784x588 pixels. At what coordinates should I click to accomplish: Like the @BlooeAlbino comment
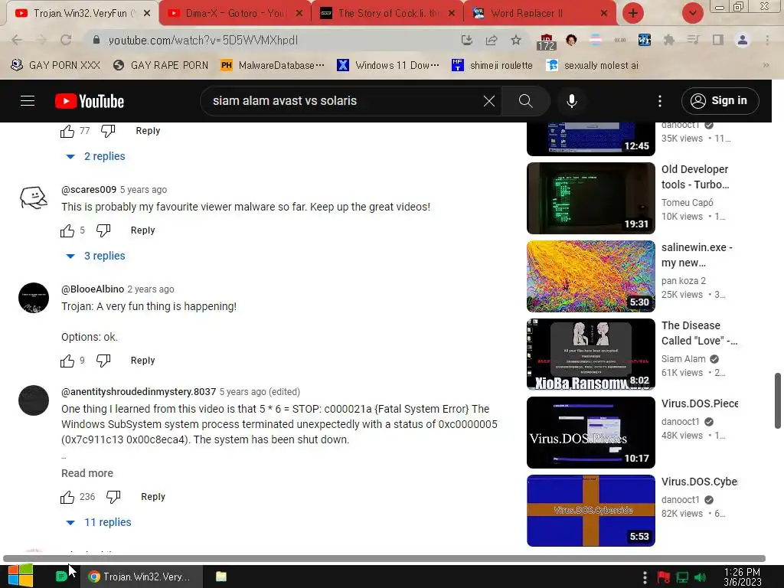(x=67, y=361)
